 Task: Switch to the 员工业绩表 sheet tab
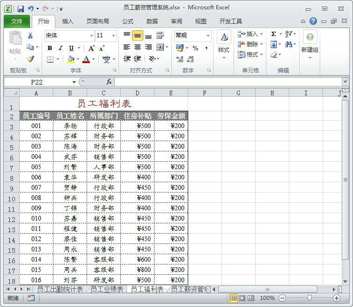(x=107, y=289)
